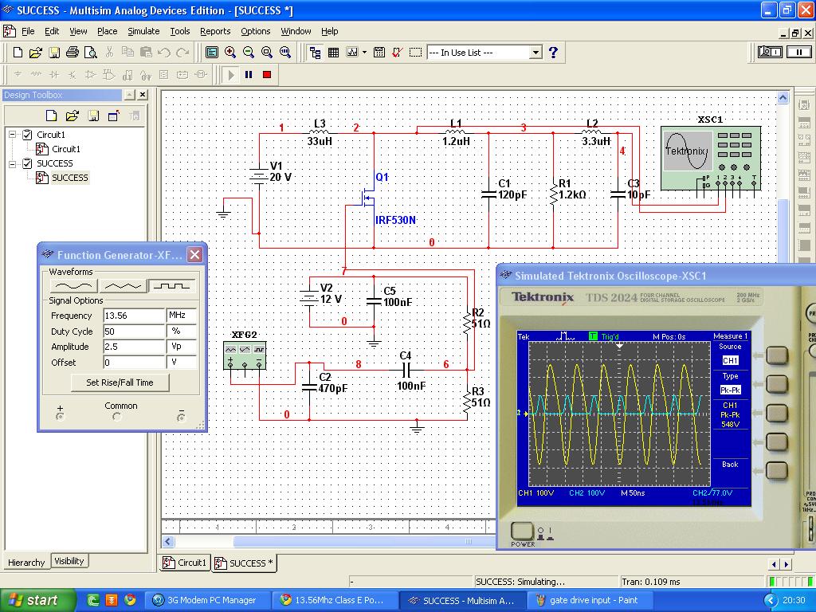
Task: Select the function generator Common terminal
Action: point(117,417)
